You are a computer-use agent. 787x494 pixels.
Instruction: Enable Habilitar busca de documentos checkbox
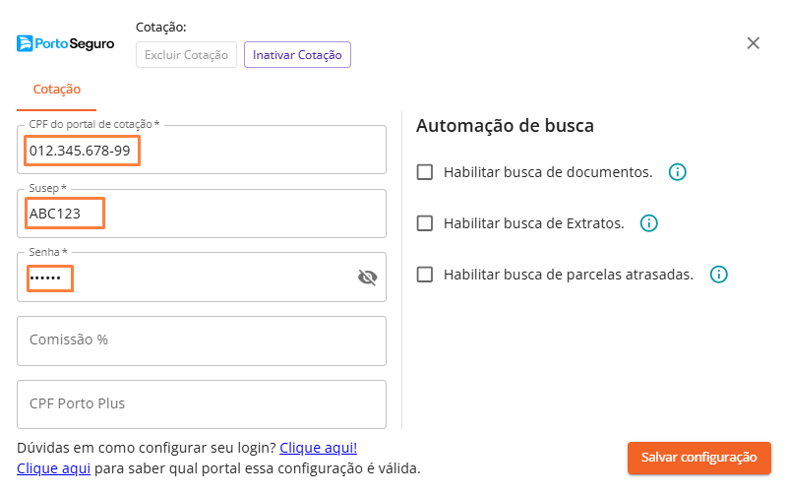425,172
